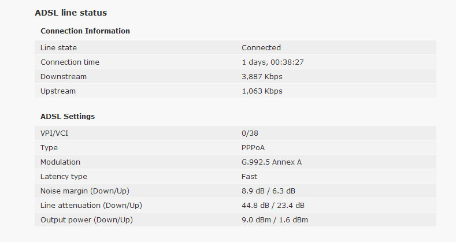Click the Fast latency type value
This screenshot has width=456, height=242.
pyautogui.click(x=249, y=177)
